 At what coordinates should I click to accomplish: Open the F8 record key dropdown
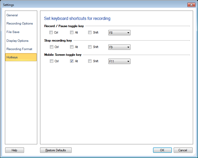[x=119, y=33]
